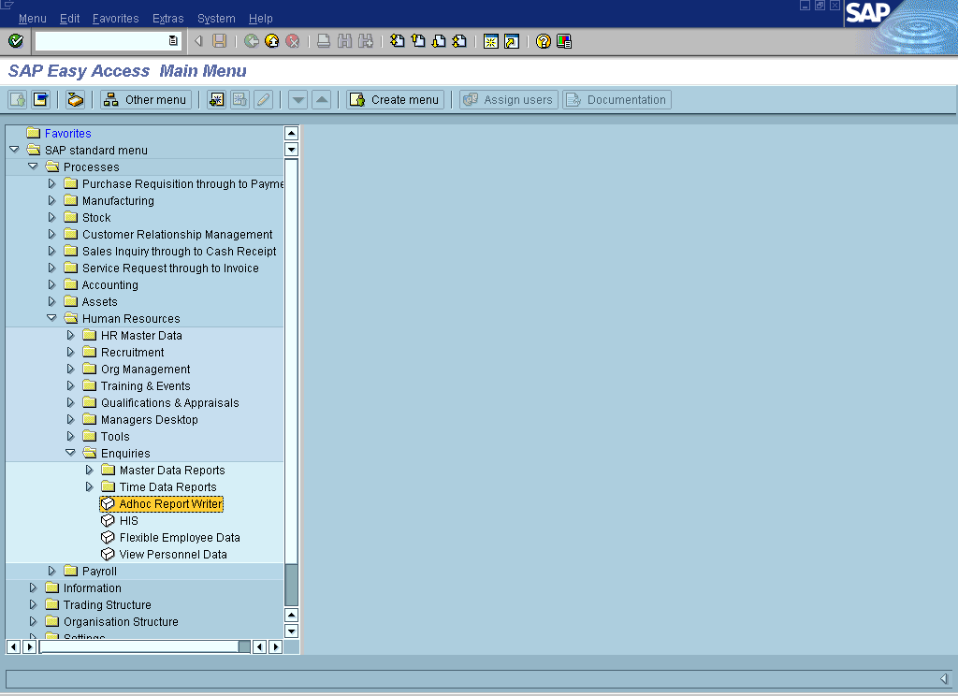Switch to User menu icon

(17, 99)
